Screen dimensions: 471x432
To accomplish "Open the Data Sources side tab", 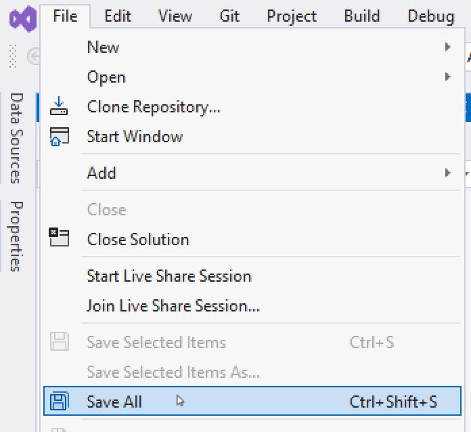I will (16, 138).
